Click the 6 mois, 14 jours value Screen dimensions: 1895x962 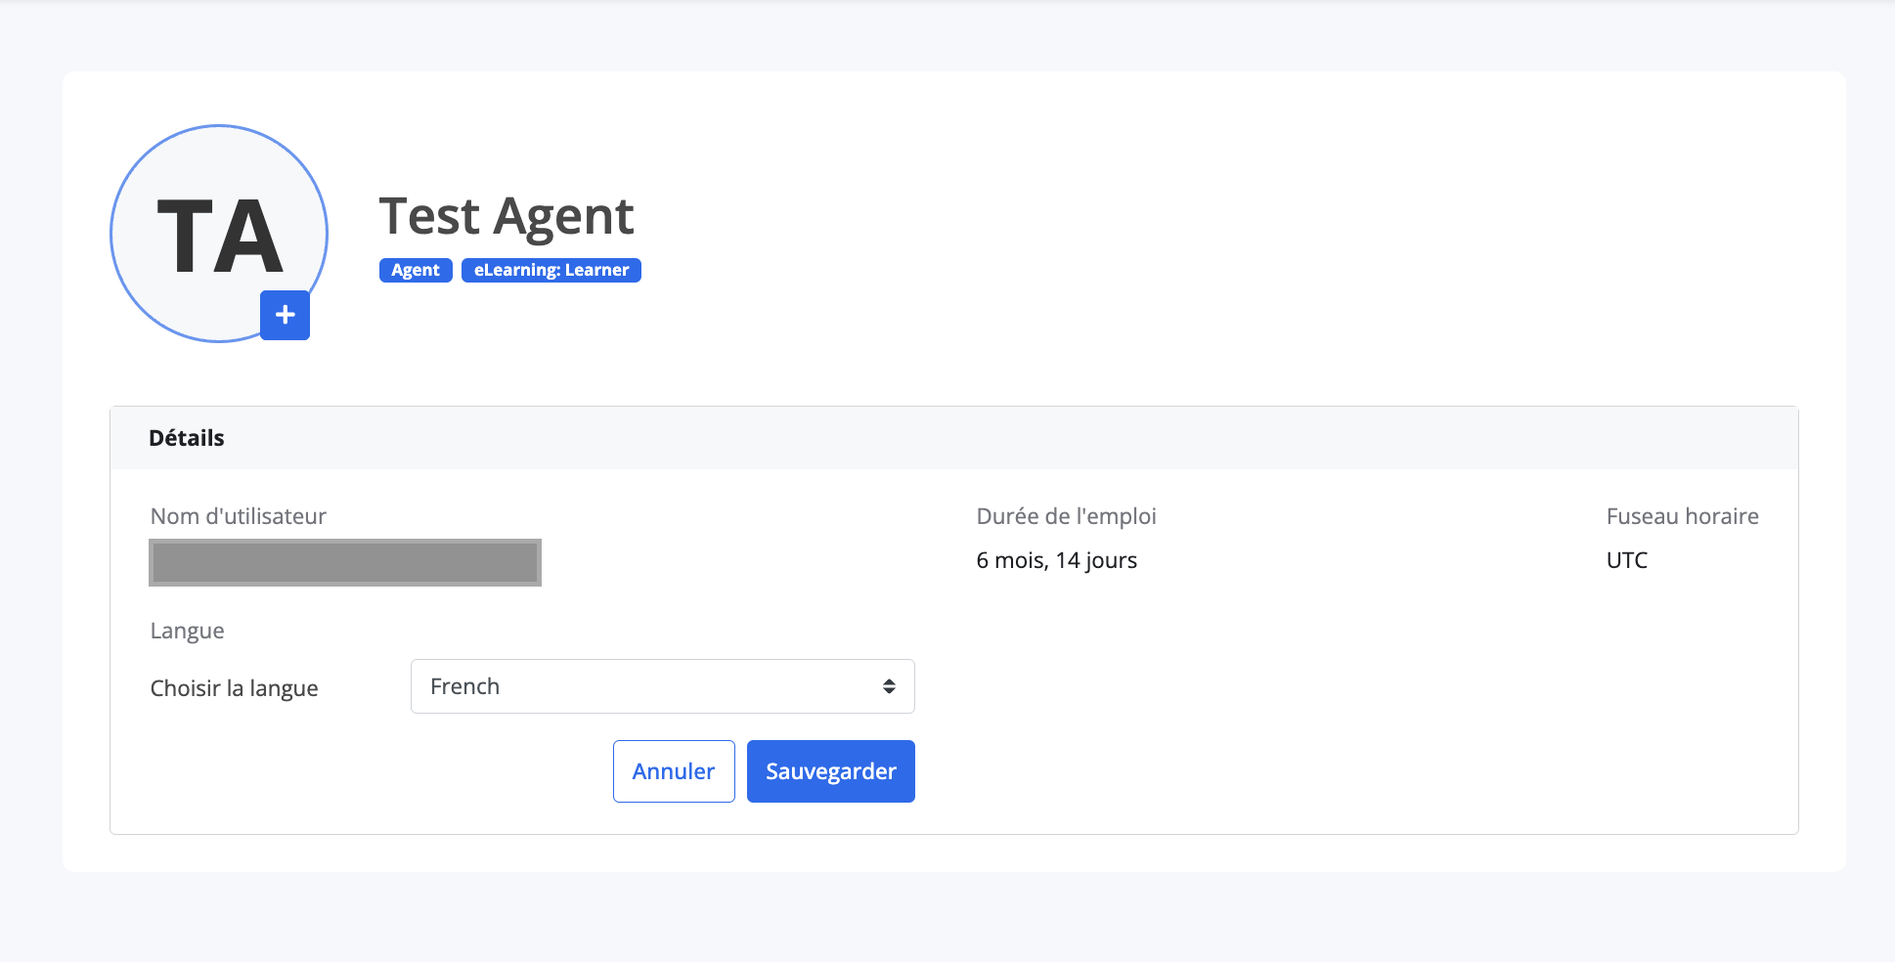pyautogui.click(x=1057, y=560)
